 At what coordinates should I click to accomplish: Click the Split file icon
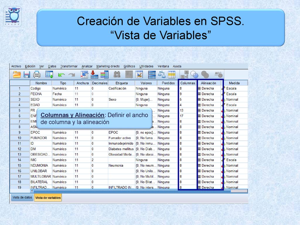click(x=152, y=74)
